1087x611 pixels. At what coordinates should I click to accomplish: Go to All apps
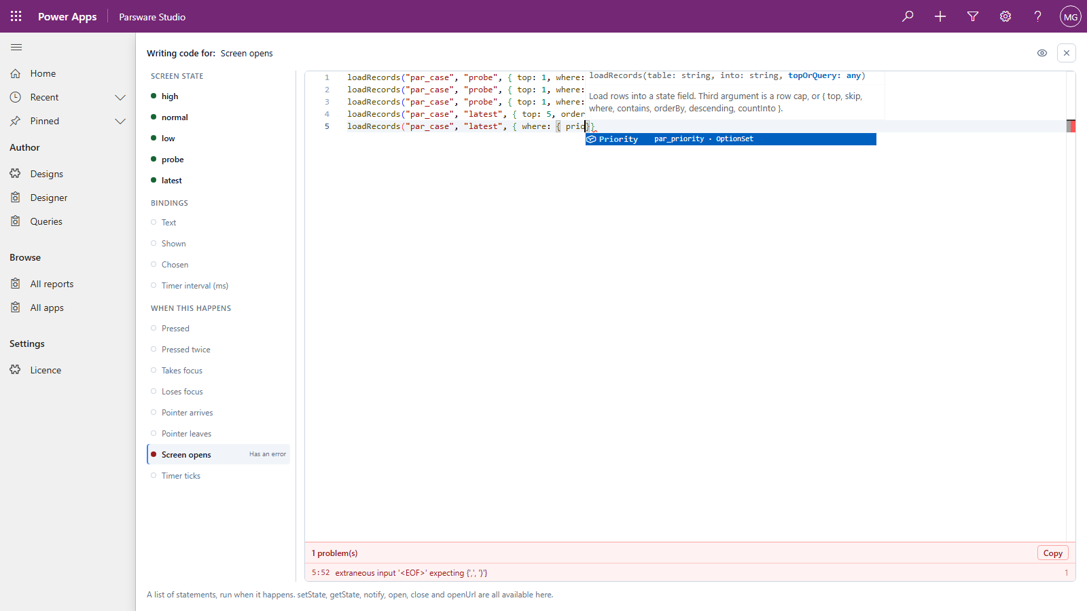tap(68, 308)
